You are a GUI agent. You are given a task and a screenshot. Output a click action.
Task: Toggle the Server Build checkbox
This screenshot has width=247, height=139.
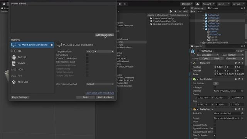(x=87, y=55)
